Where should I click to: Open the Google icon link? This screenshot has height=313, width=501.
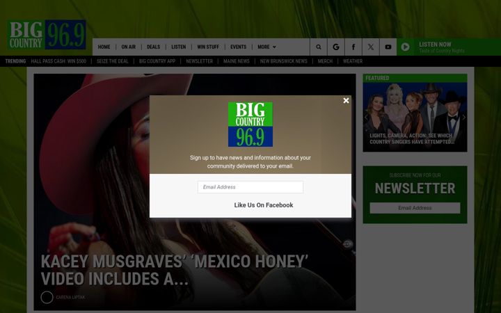tap(336, 47)
